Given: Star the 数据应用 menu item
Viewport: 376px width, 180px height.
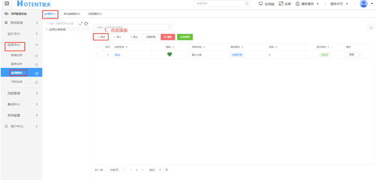Looking at the screenshot, I should [x=37, y=56].
